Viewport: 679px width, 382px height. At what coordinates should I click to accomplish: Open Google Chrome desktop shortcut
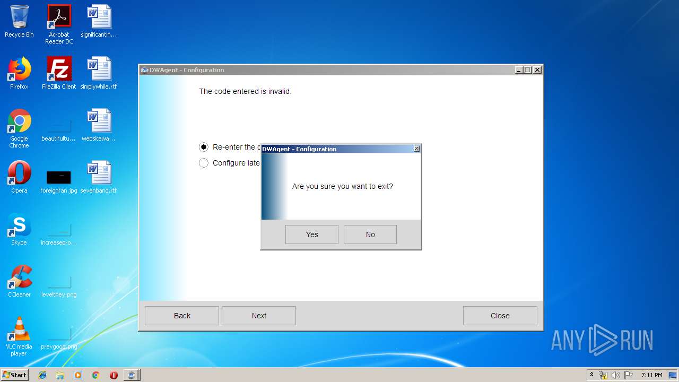(x=19, y=128)
